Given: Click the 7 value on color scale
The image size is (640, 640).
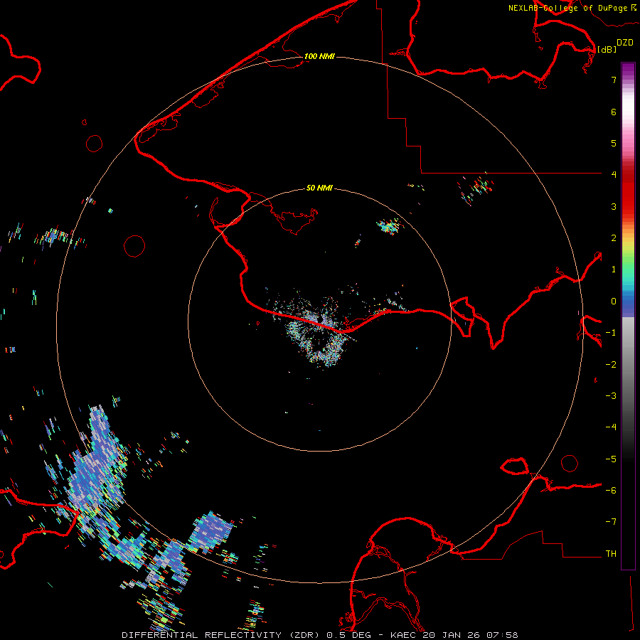Looking at the screenshot, I should pos(614,80).
